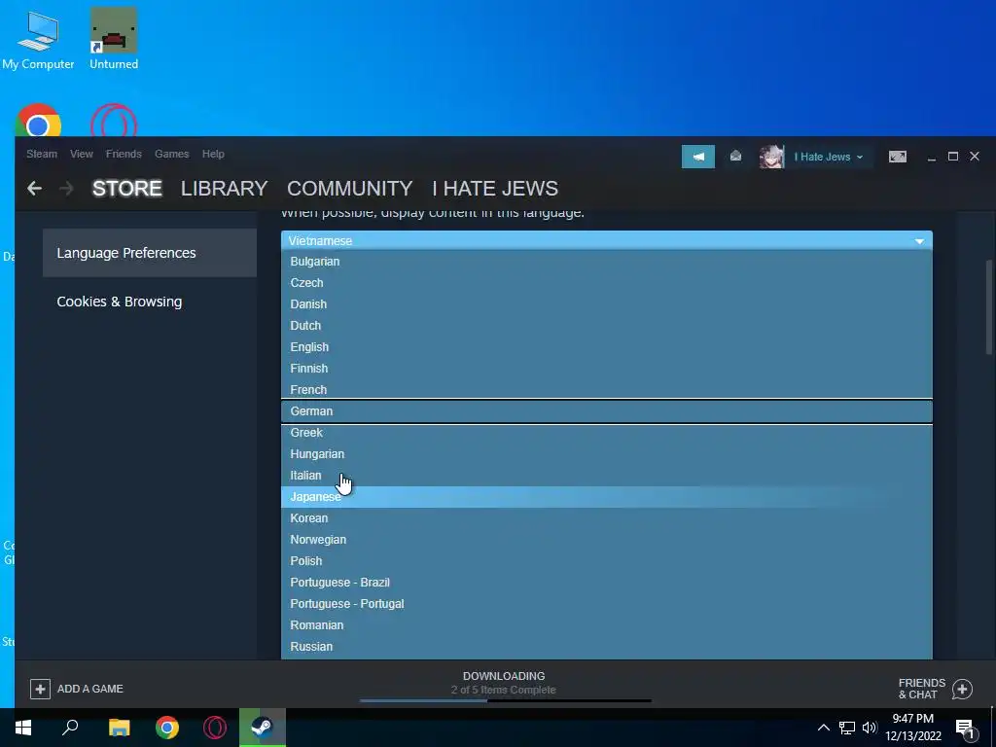
Task: Choose French from the language list
Action: point(607,389)
